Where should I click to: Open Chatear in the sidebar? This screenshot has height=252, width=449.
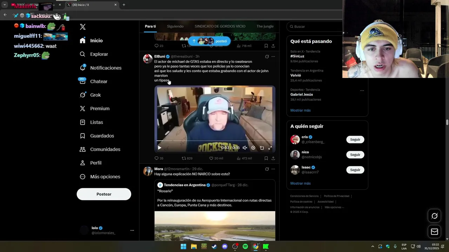[x=93, y=81]
